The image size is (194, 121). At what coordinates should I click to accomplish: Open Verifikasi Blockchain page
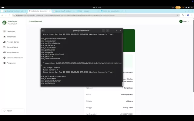(x=15, y=58)
